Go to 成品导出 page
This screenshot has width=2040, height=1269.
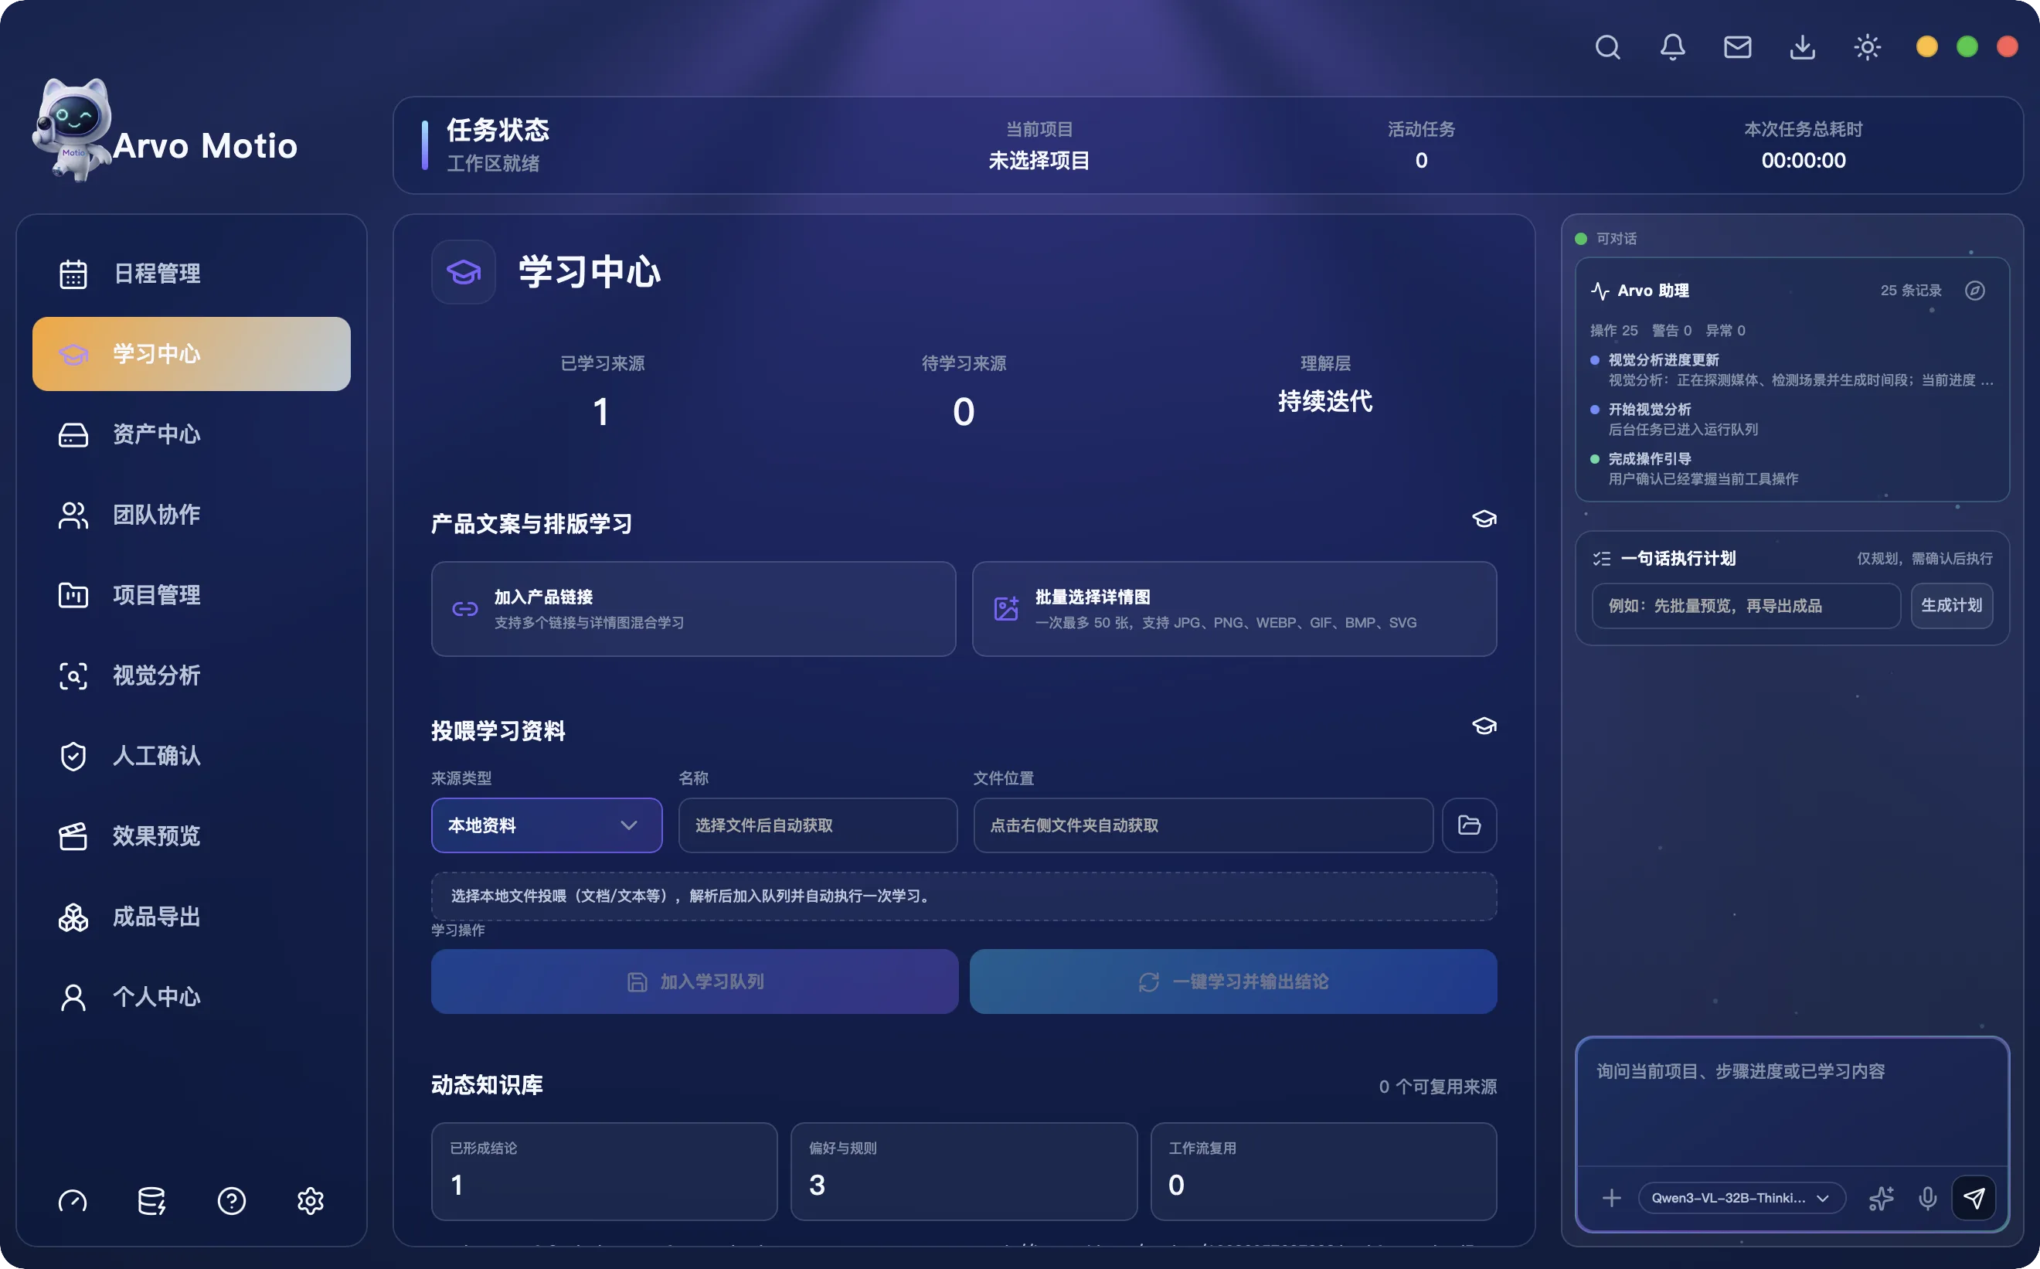192,917
